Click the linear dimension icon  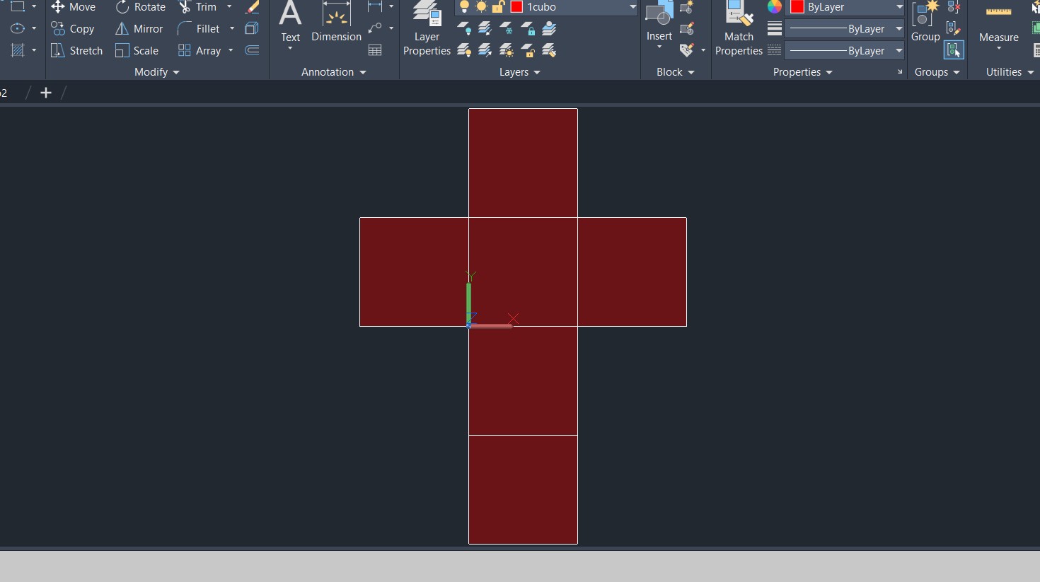pos(375,7)
